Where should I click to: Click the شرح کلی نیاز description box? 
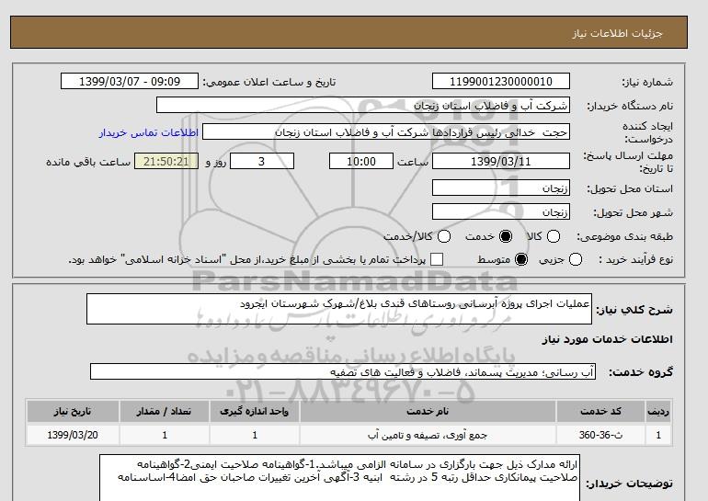pyautogui.click(x=339, y=309)
